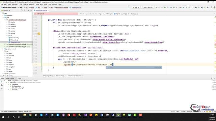Image resolution: width=216 pixels, height=121 pixels.
Task: Click the Windows taskbar search icon
Action: (8, 117)
